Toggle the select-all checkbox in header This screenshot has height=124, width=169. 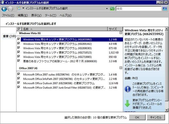tap(19, 29)
